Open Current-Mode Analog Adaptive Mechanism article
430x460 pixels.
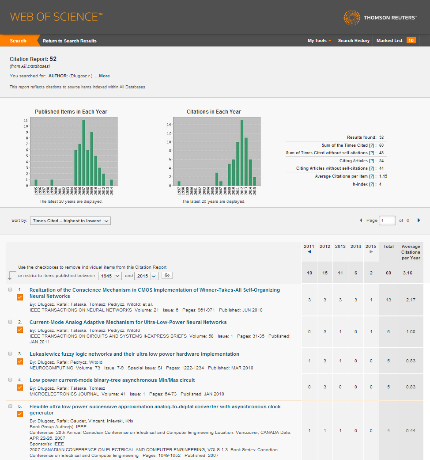128,322
